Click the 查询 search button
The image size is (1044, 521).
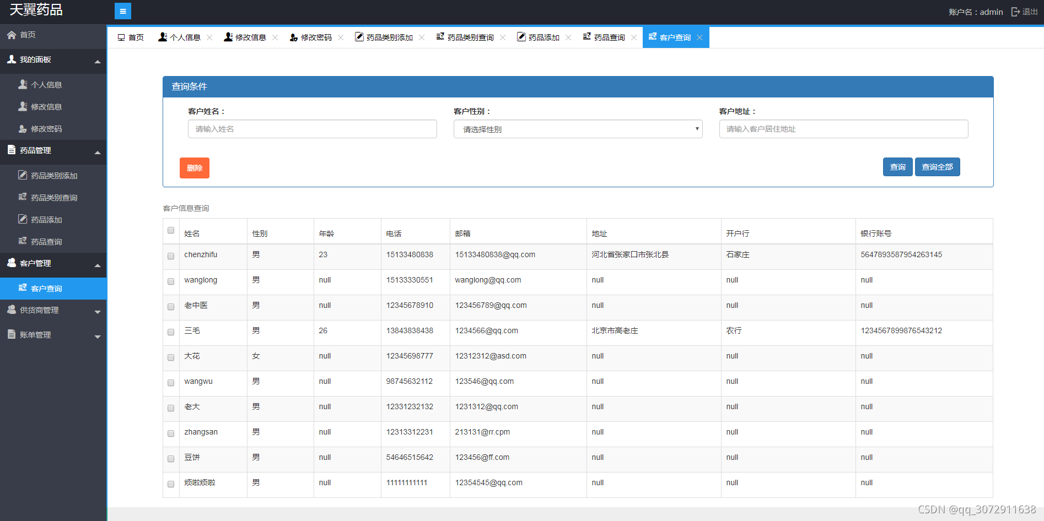coord(897,167)
